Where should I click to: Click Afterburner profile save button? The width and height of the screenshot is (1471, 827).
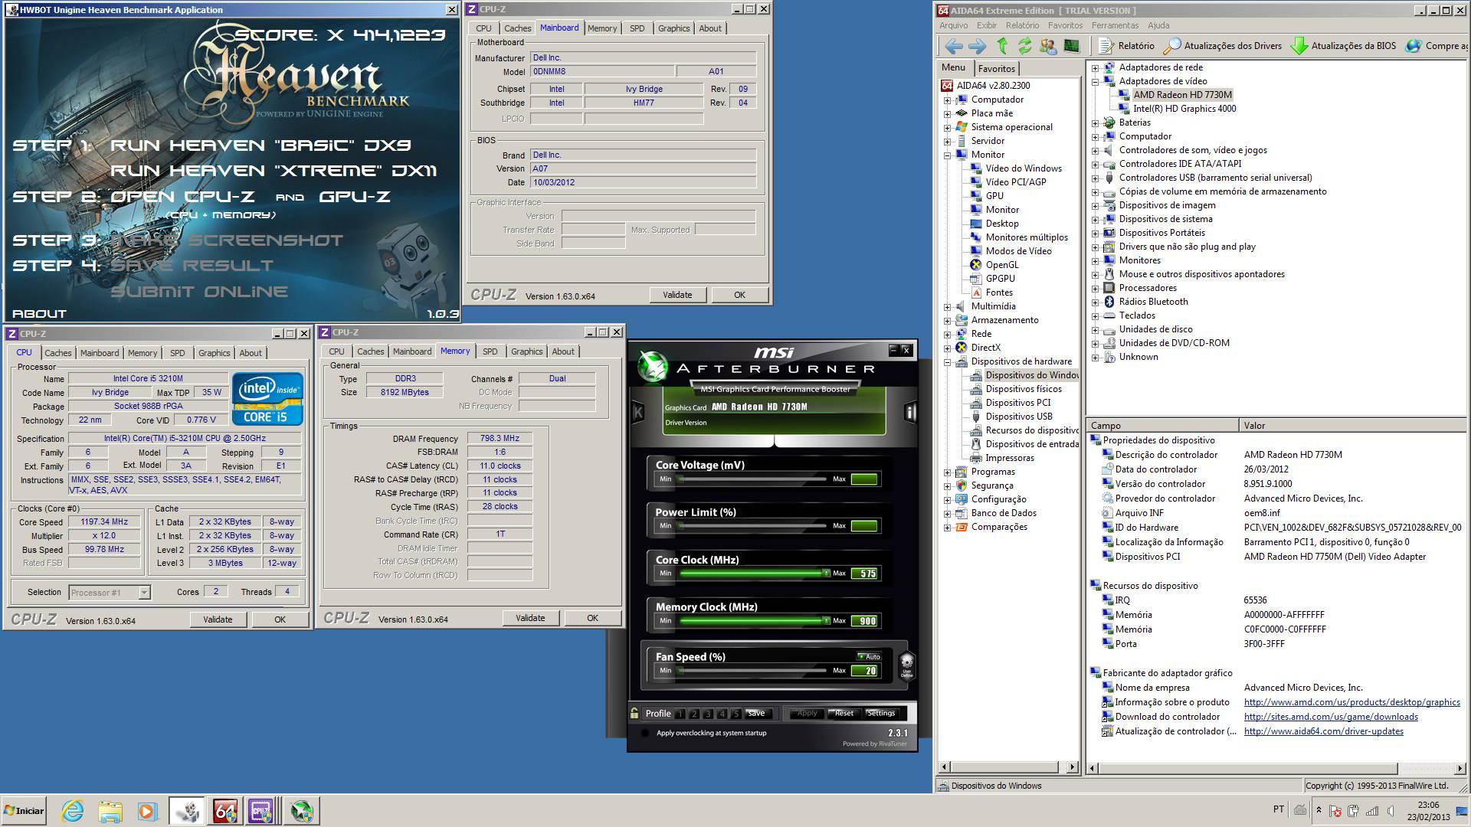click(x=756, y=713)
